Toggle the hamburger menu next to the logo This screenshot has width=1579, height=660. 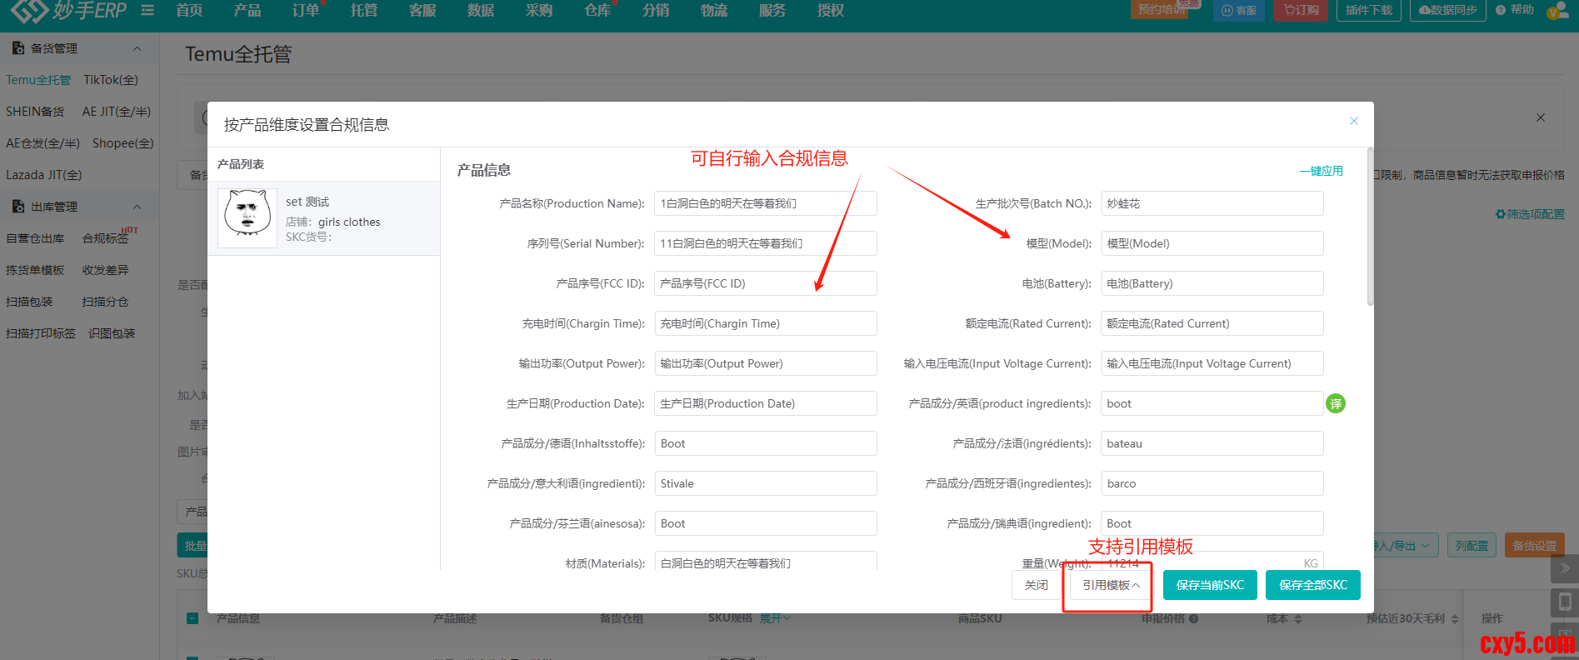pyautogui.click(x=147, y=10)
